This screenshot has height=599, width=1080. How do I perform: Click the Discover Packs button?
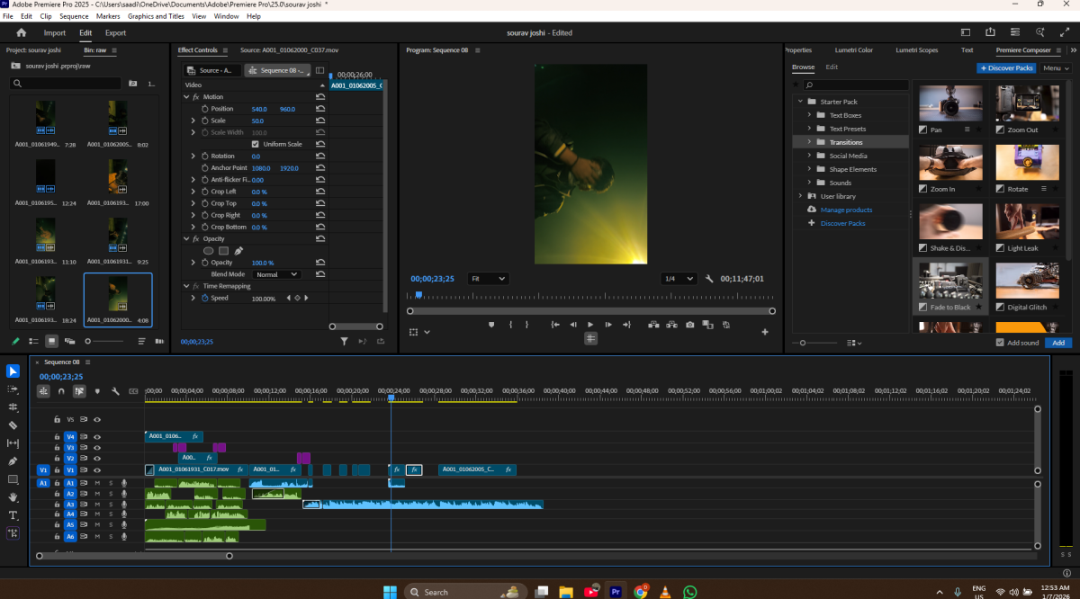(x=1006, y=67)
